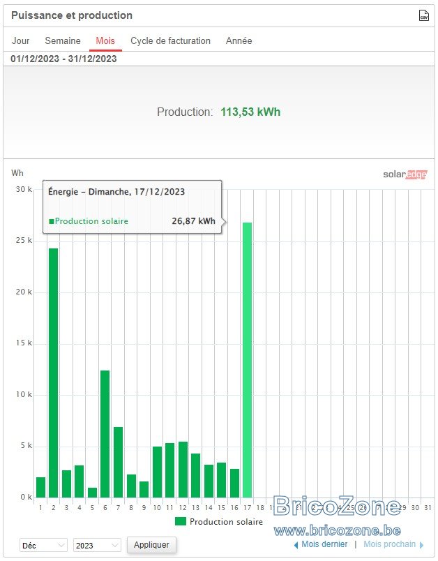
Task: Click the Production solaire legend label
Action: [x=226, y=522]
